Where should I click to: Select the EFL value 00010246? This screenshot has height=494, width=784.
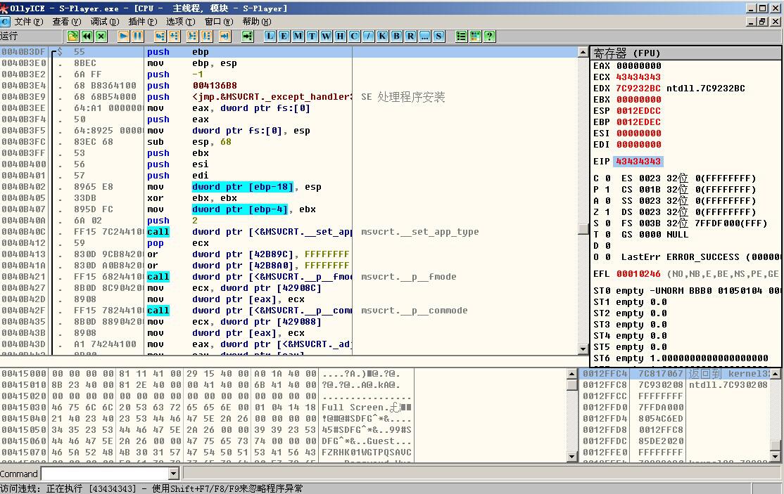[638, 274]
